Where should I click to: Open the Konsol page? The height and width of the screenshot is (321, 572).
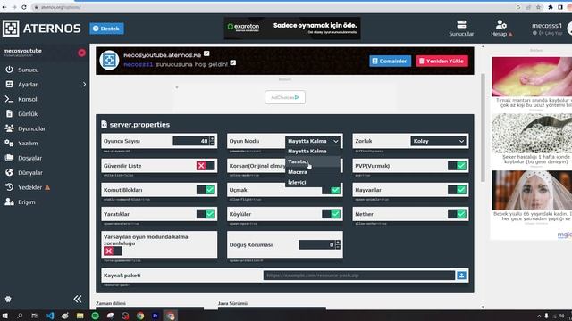[28, 99]
